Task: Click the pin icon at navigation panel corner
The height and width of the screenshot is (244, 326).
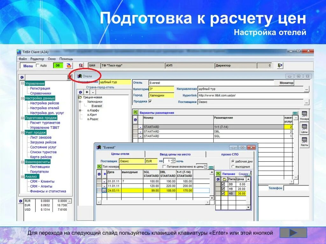Action: (x=69, y=77)
